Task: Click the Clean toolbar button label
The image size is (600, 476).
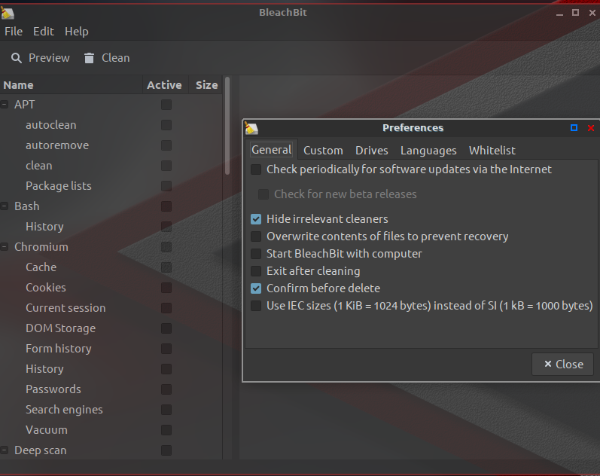Action: tap(116, 58)
